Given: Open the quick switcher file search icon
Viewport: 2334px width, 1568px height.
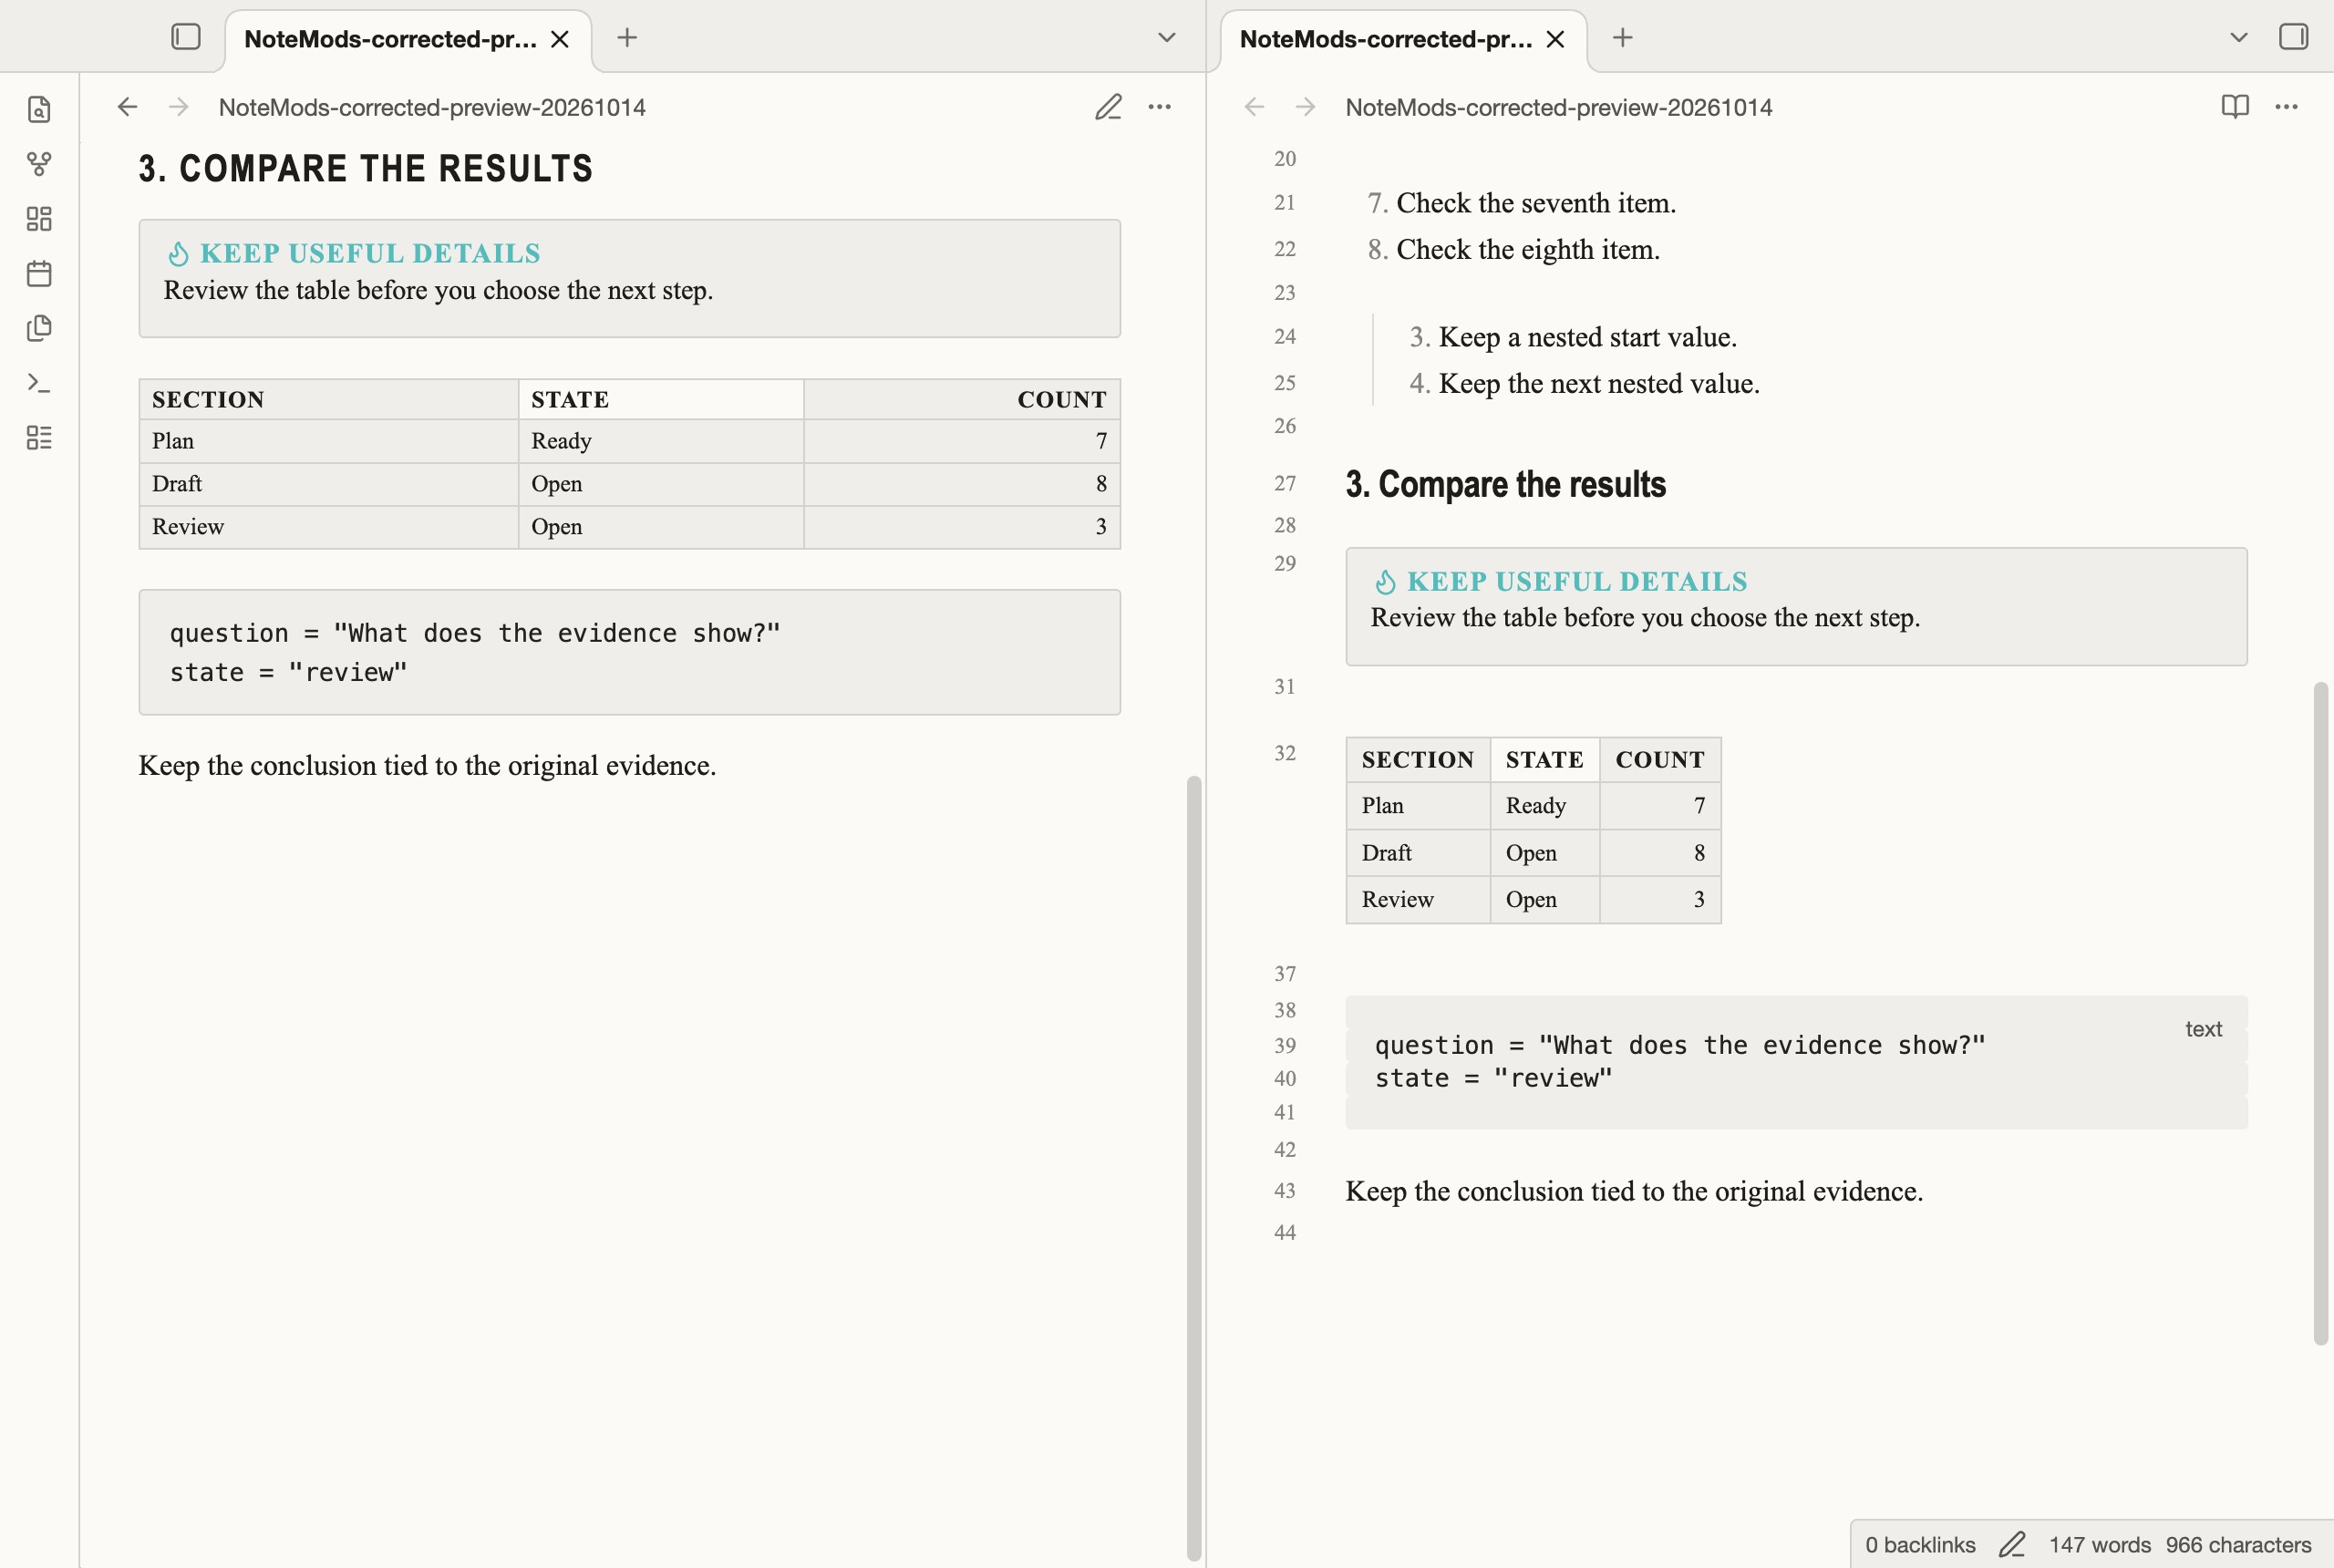Looking at the screenshot, I should [x=39, y=109].
